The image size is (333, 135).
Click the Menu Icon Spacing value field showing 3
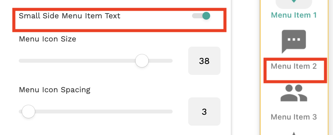click(x=204, y=112)
